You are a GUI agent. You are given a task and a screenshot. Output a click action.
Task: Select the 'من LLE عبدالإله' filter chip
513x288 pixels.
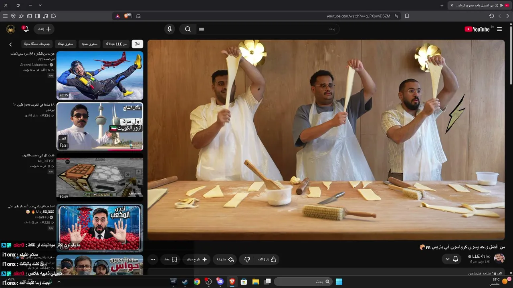point(116,44)
